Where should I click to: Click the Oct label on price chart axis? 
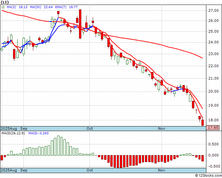90,128
